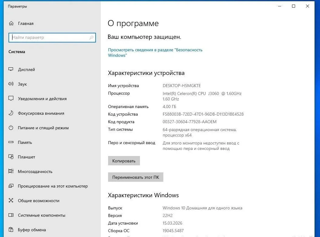The width and height of the screenshot is (320, 237).
Task: Click product code 00327-30604-77928-AAOEM
Action: point(189,122)
